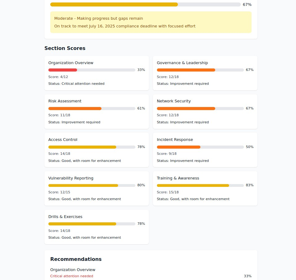Click the Risk Assessment 61% progress bar

[92, 109]
